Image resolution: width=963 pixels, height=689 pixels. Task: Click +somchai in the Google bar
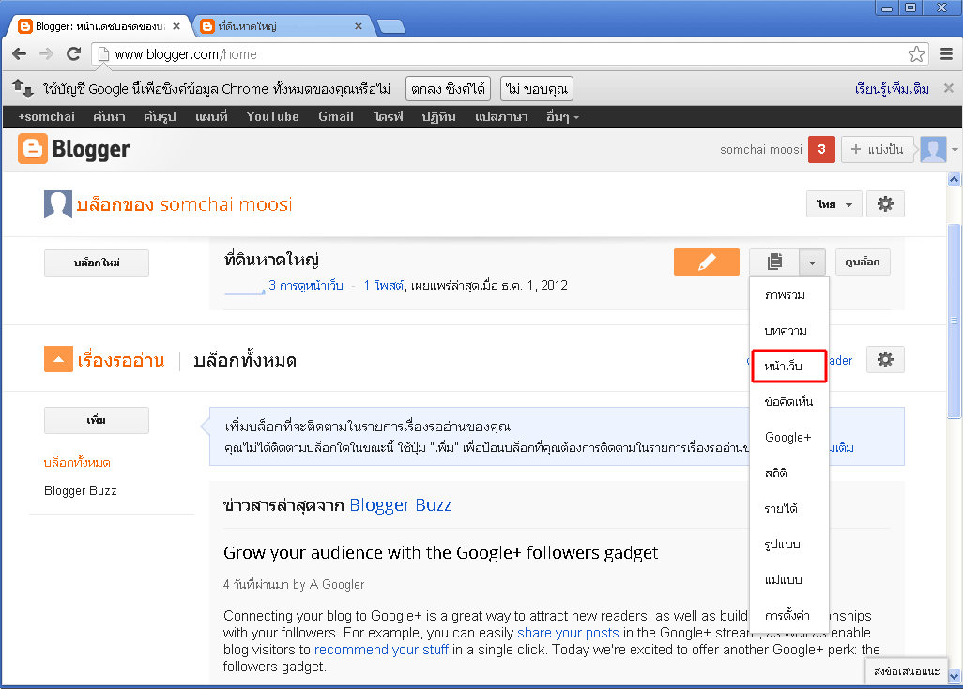[x=46, y=116]
